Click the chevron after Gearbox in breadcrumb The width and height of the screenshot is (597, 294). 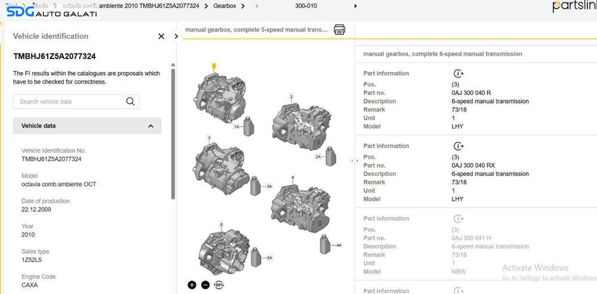tap(242, 6)
